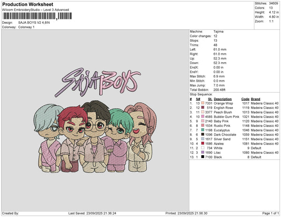The width and height of the screenshot is (281, 217).
Task: Click the Colors value '13' in header
Action: tap(271, 8)
